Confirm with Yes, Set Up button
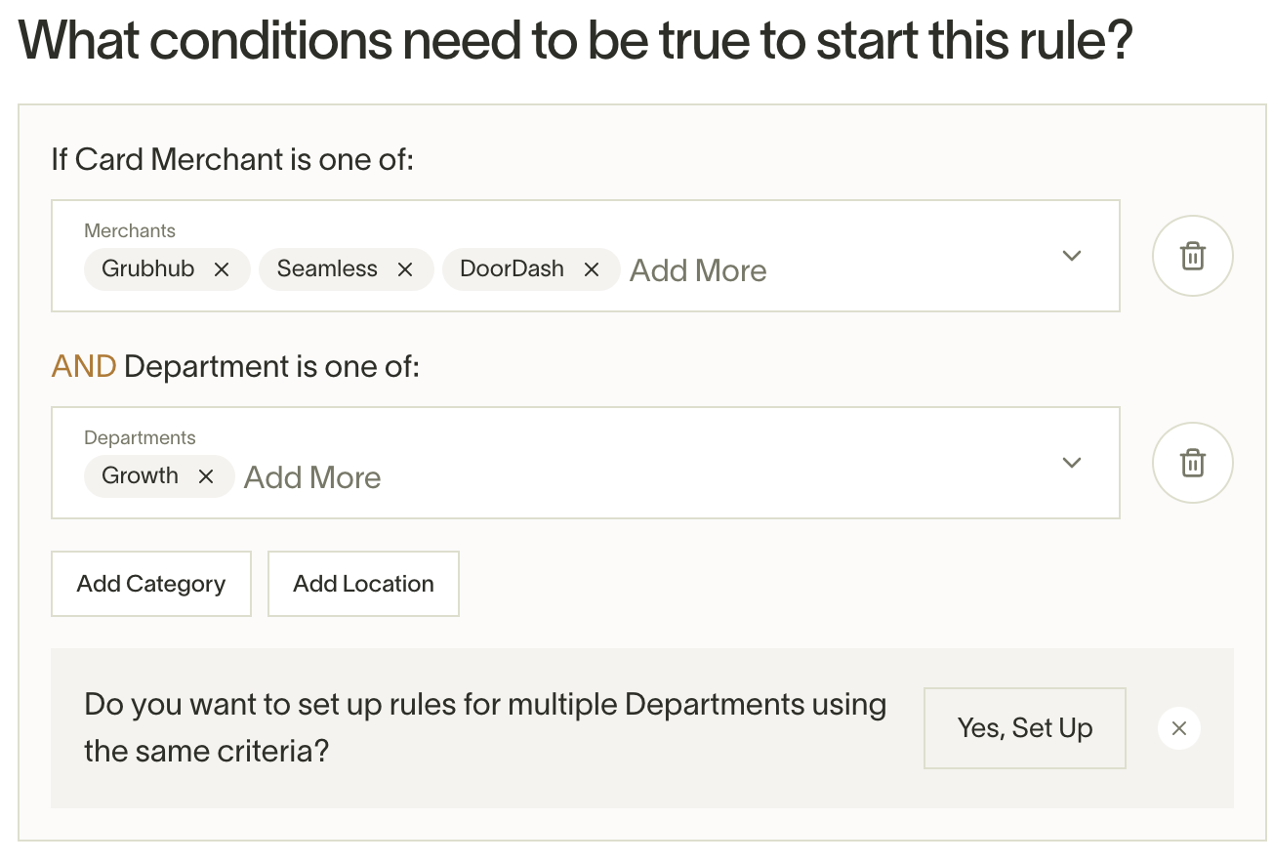 pyautogui.click(x=1025, y=728)
